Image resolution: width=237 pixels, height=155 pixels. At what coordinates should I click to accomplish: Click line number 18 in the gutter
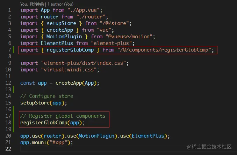[x=8, y=123]
